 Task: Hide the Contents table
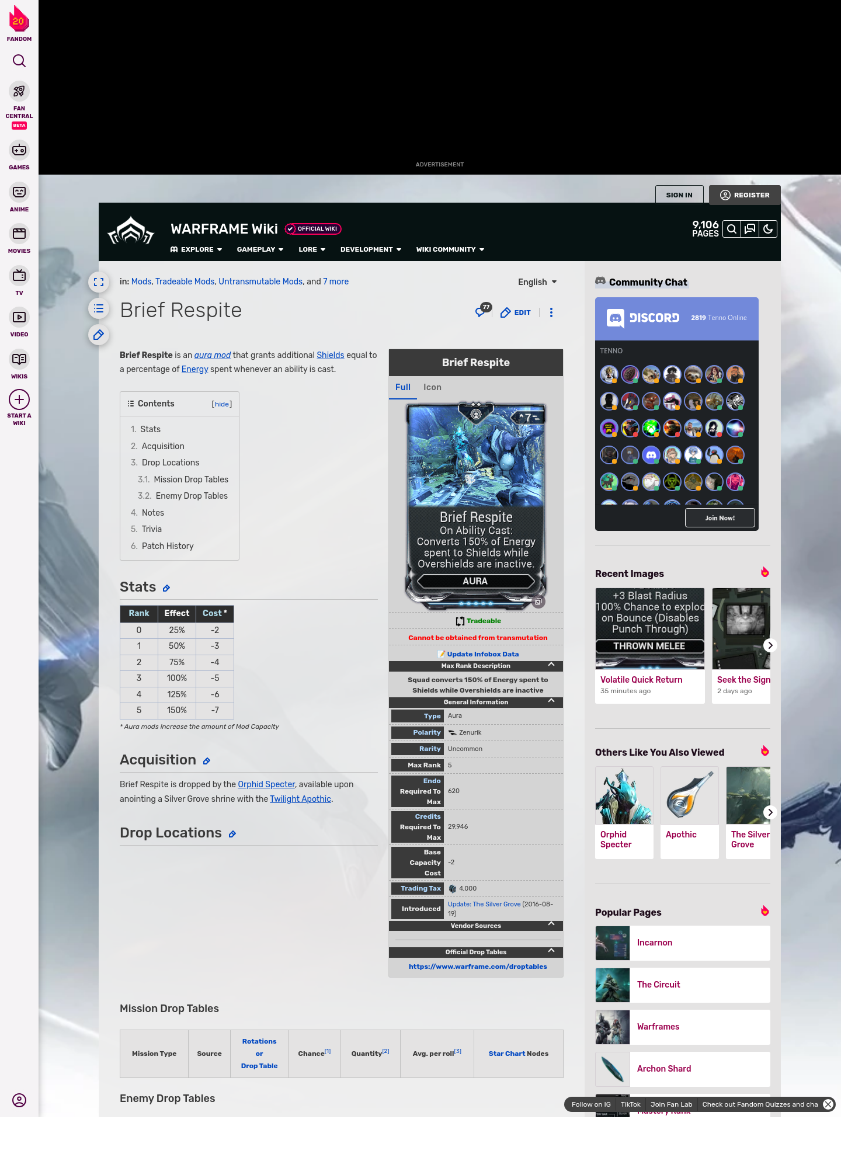(222, 404)
